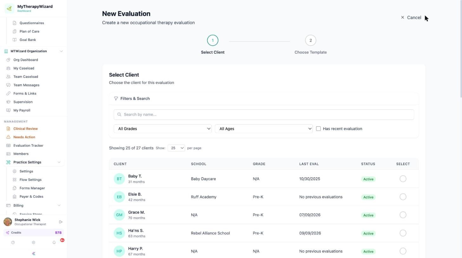Collapse the Billing section chevron
462x258 pixels.
[59, 206]
